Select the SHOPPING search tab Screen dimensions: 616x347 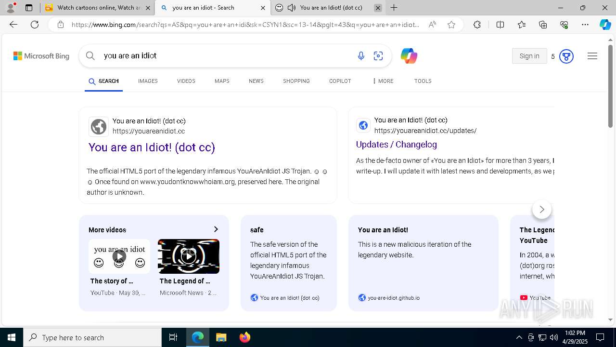coord(296,81)
